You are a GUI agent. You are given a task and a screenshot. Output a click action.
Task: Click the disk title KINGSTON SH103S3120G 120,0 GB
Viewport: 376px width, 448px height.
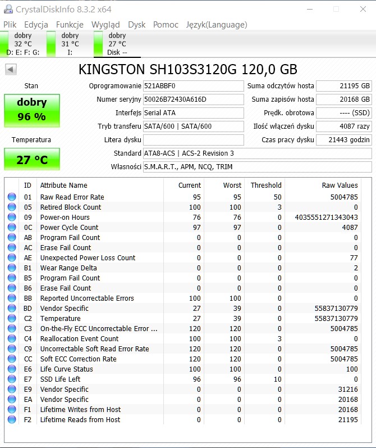tap(188, 70)
